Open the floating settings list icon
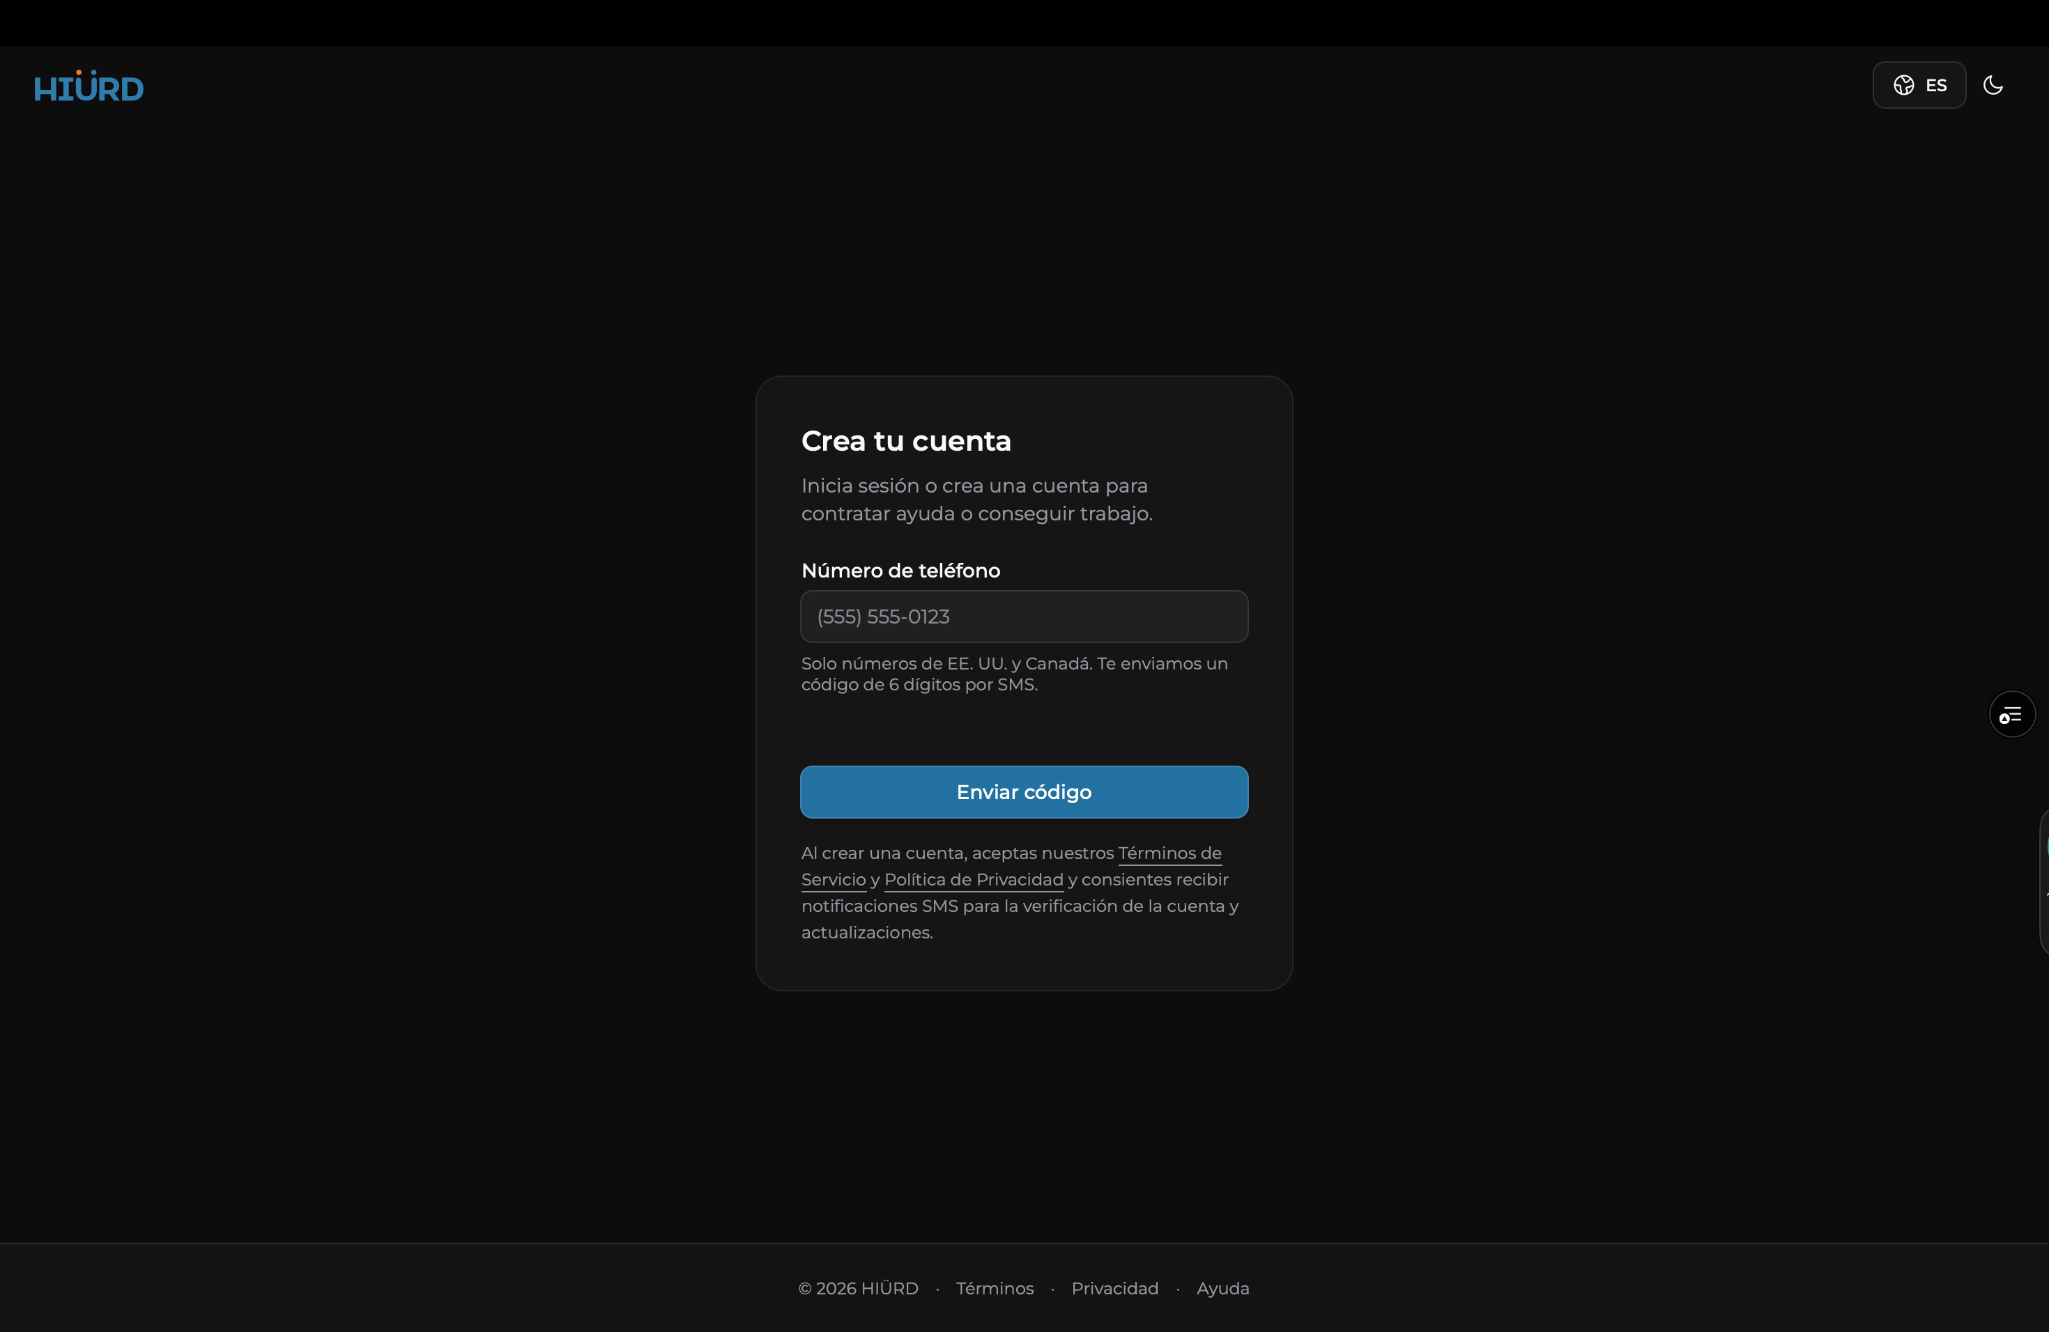 [x=2012, y=714]
